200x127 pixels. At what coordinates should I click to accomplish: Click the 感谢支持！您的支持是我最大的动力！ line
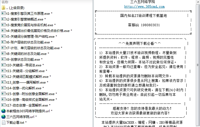point(142,108)
